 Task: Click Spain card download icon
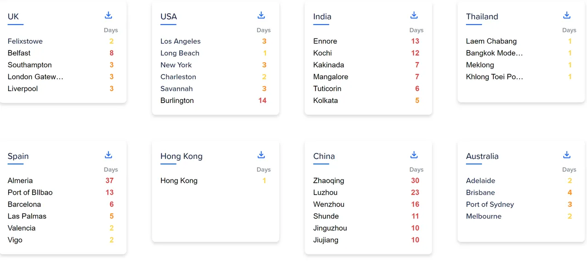click(108, 155)
